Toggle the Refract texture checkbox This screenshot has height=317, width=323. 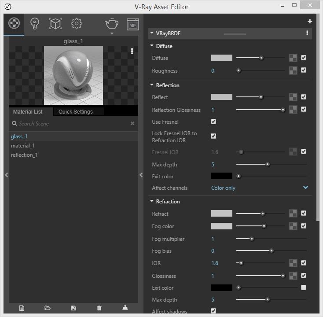point(304,213)
